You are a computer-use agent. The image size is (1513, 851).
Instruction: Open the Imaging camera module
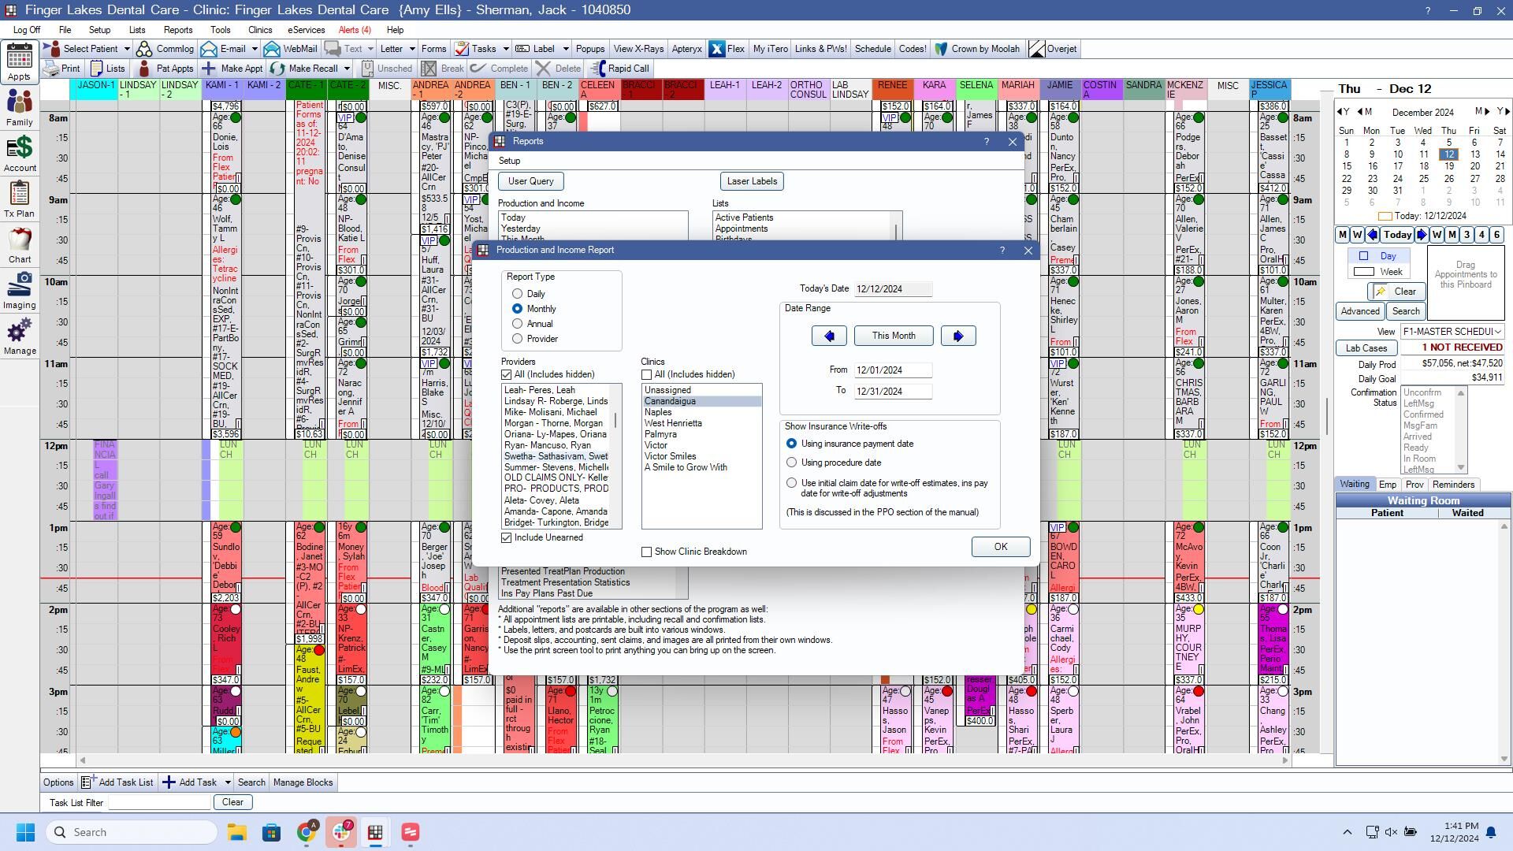click(x=20, y=291)
